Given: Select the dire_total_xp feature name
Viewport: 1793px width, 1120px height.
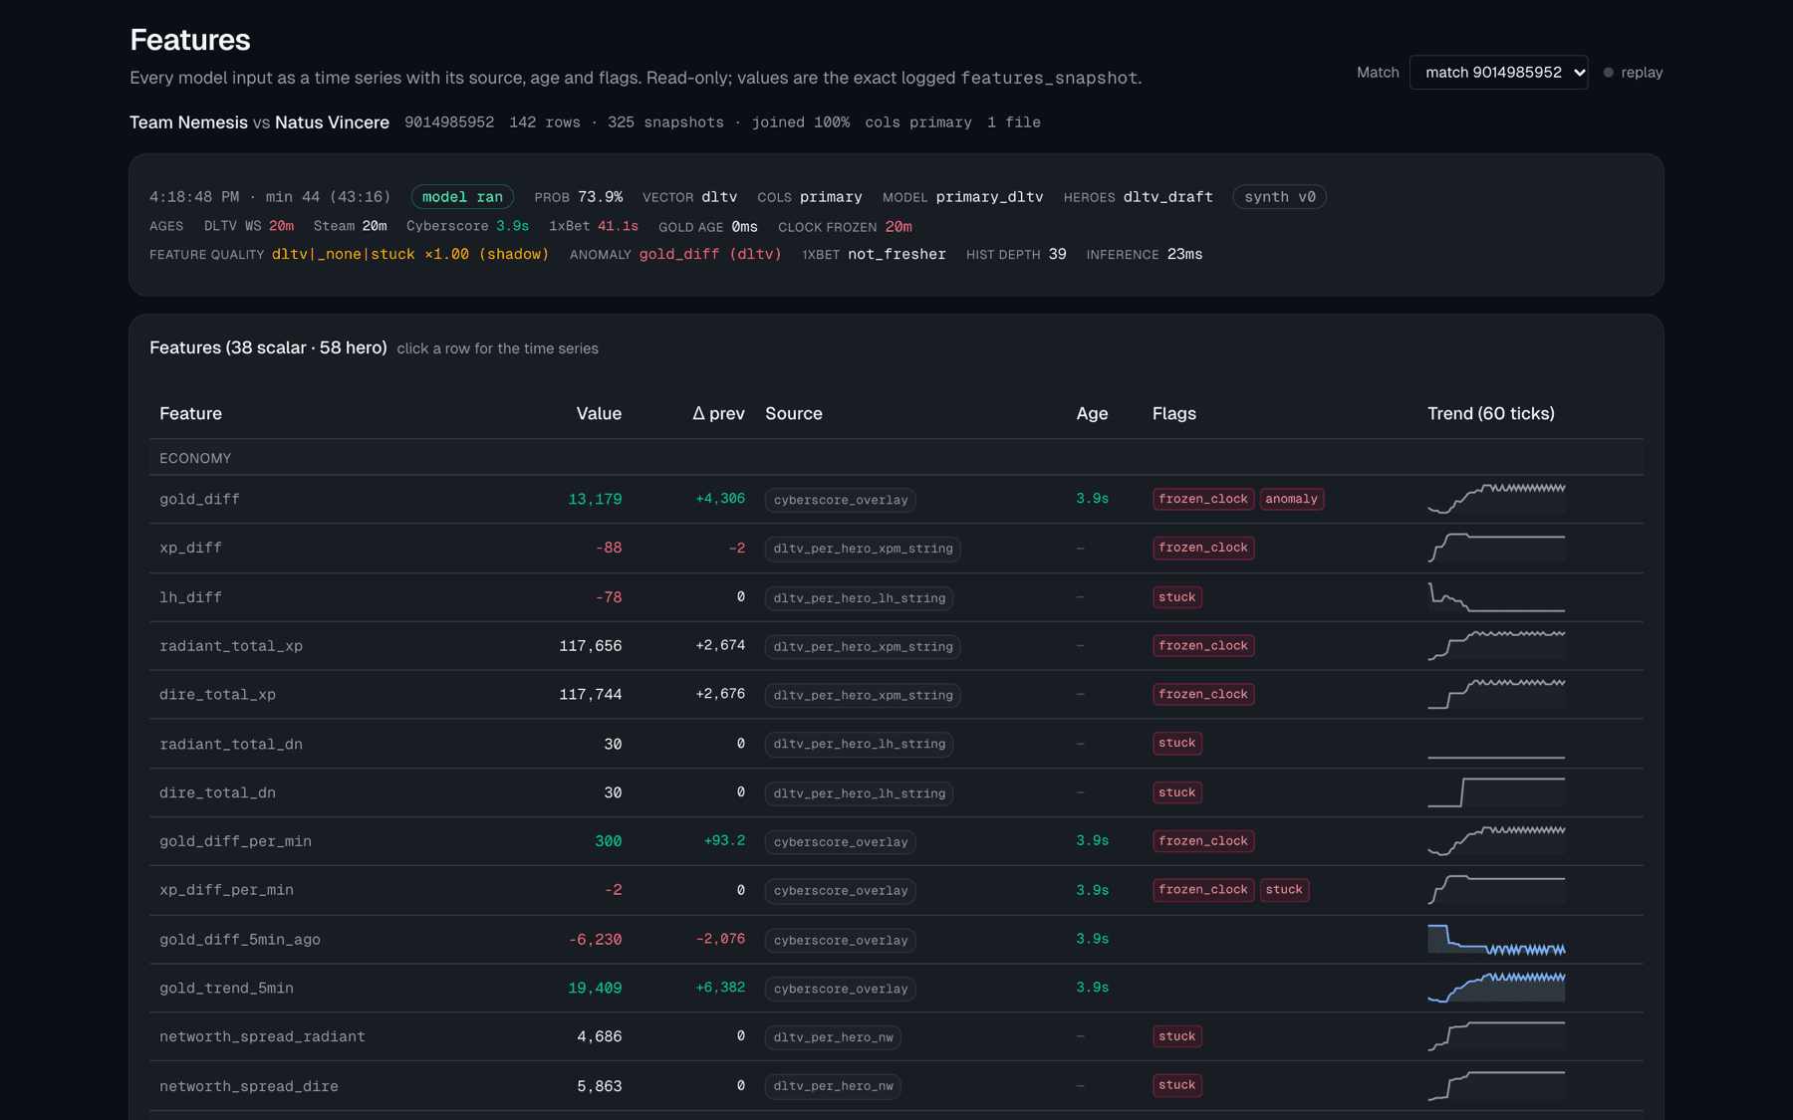Looking at the screenshot, I should (x=217, y=695).
